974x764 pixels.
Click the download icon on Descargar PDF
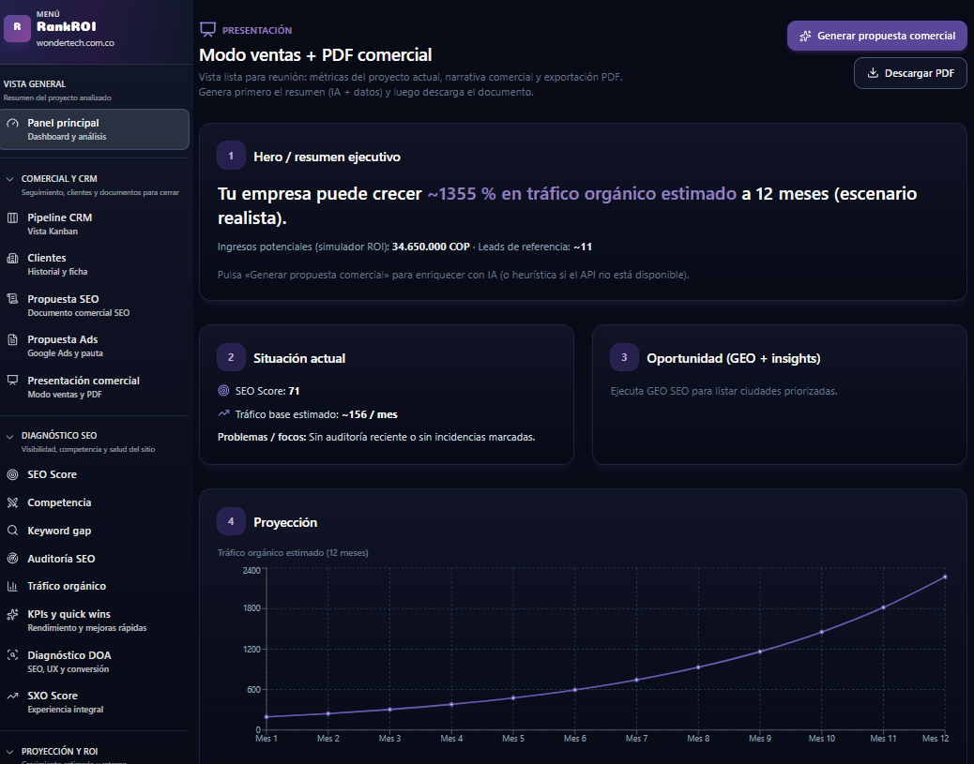point(873,73)
